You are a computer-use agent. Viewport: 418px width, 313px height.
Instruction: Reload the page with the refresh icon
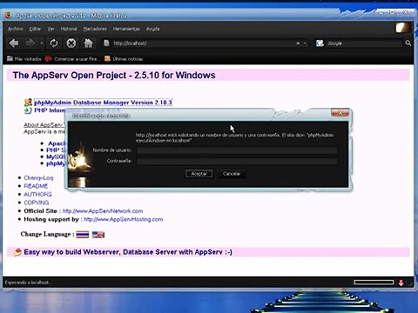tap(54, 43)
